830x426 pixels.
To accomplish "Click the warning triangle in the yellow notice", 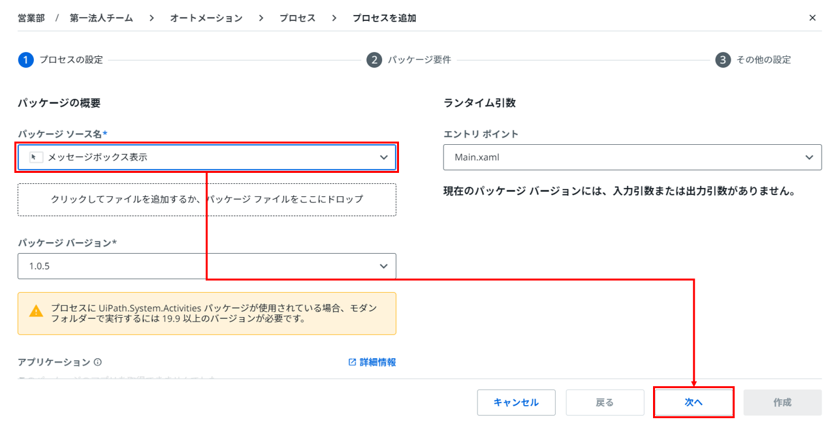I will point(37,312).
